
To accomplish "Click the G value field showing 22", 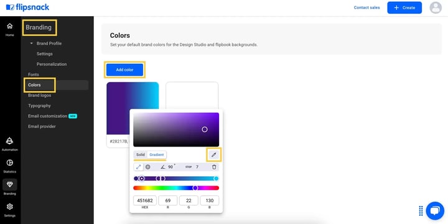I will point(189,200).
